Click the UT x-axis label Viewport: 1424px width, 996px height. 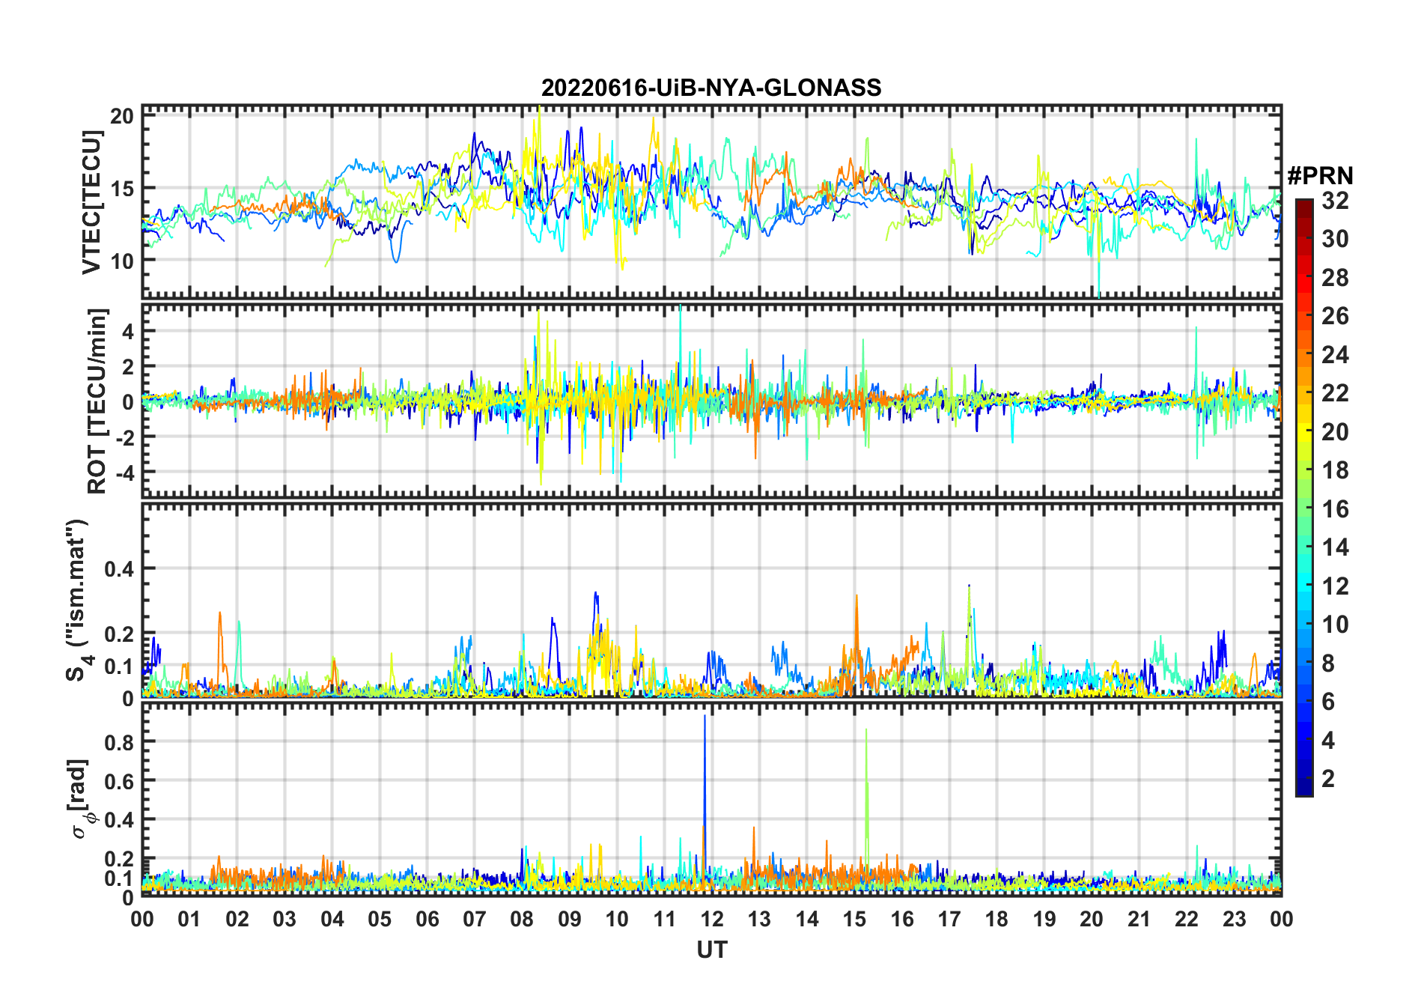click(711, 950)
